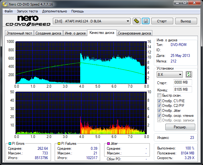Screen dimensions: 203x165
Task: Click the disabled Отобр. скор. записи checkbox
Action: coord(159,120)
